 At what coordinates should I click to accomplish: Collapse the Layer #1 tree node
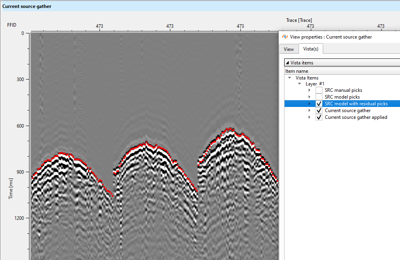[x=299, y=84]
